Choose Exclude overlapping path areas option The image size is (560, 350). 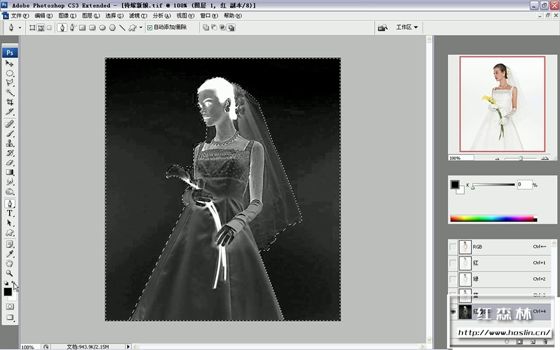click(x=231, y=27)
